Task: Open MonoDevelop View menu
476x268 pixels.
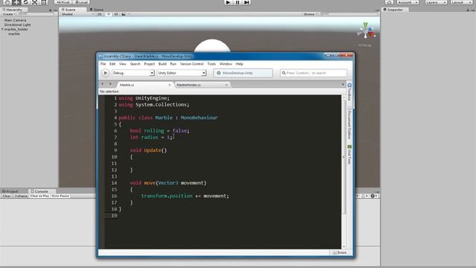Action: click(x=123, y=64)
